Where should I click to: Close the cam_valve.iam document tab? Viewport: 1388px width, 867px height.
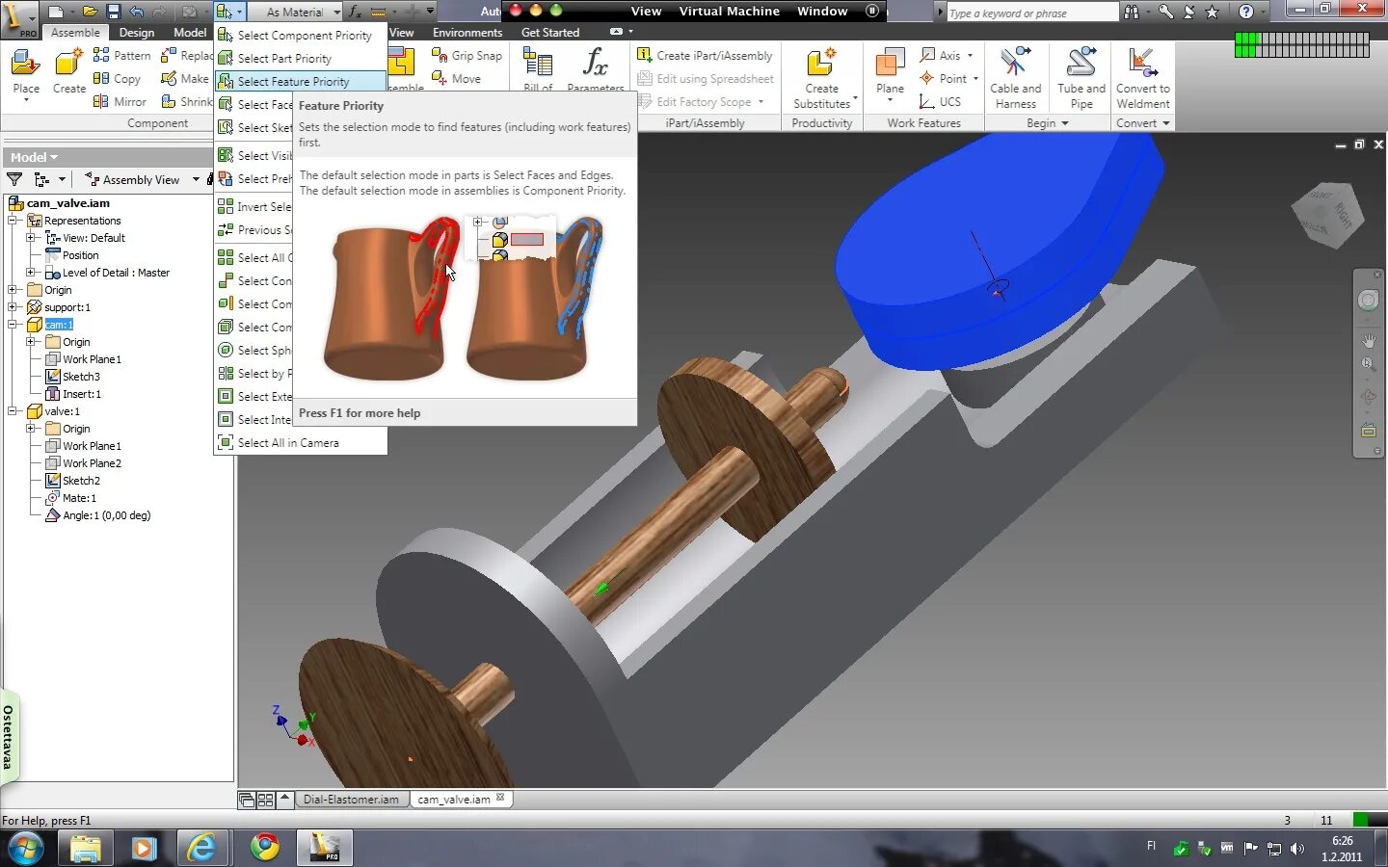500,798
